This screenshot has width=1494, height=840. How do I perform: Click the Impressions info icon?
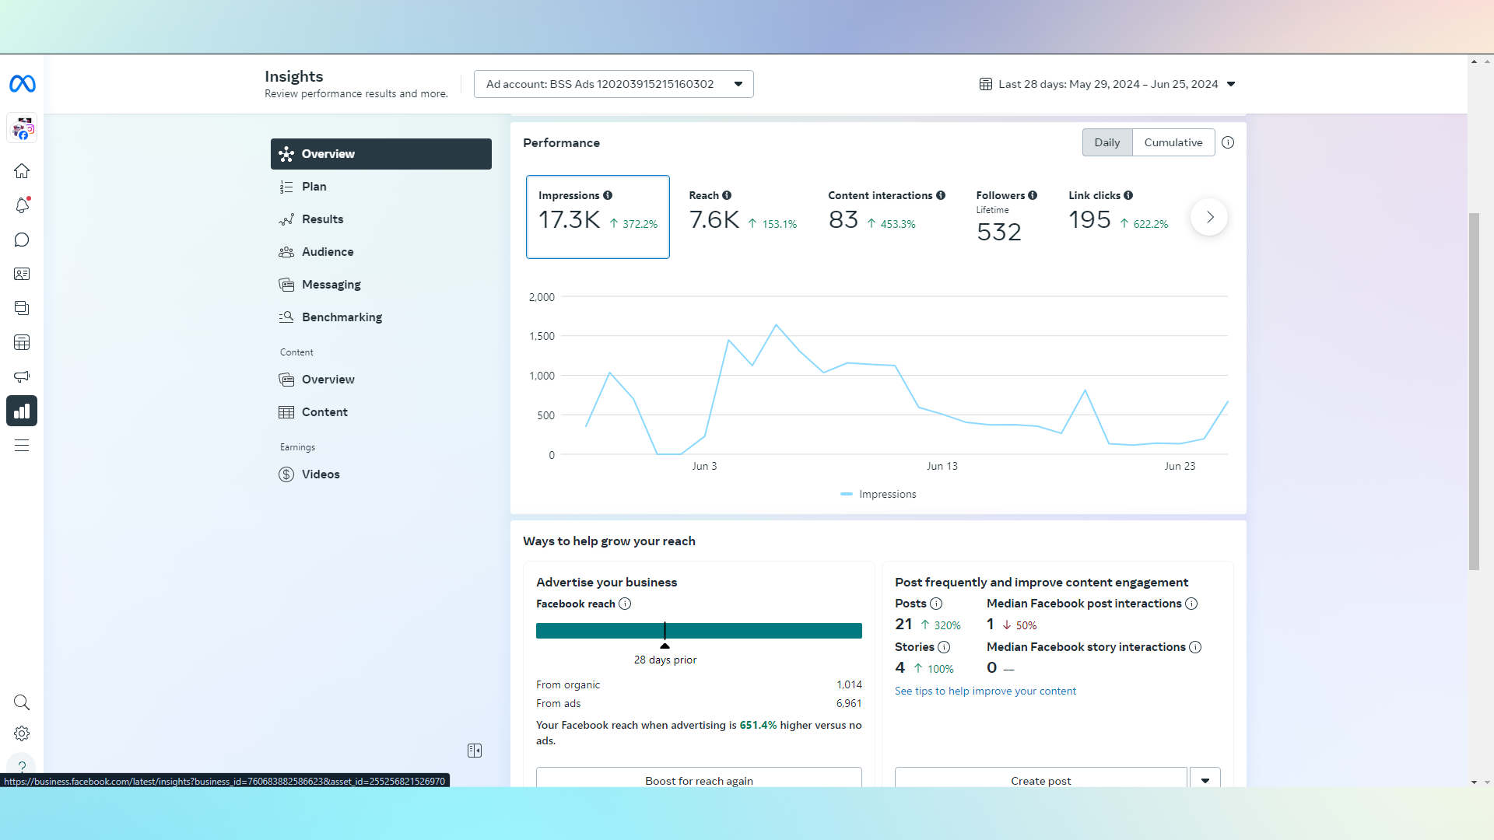pos(608,195)
